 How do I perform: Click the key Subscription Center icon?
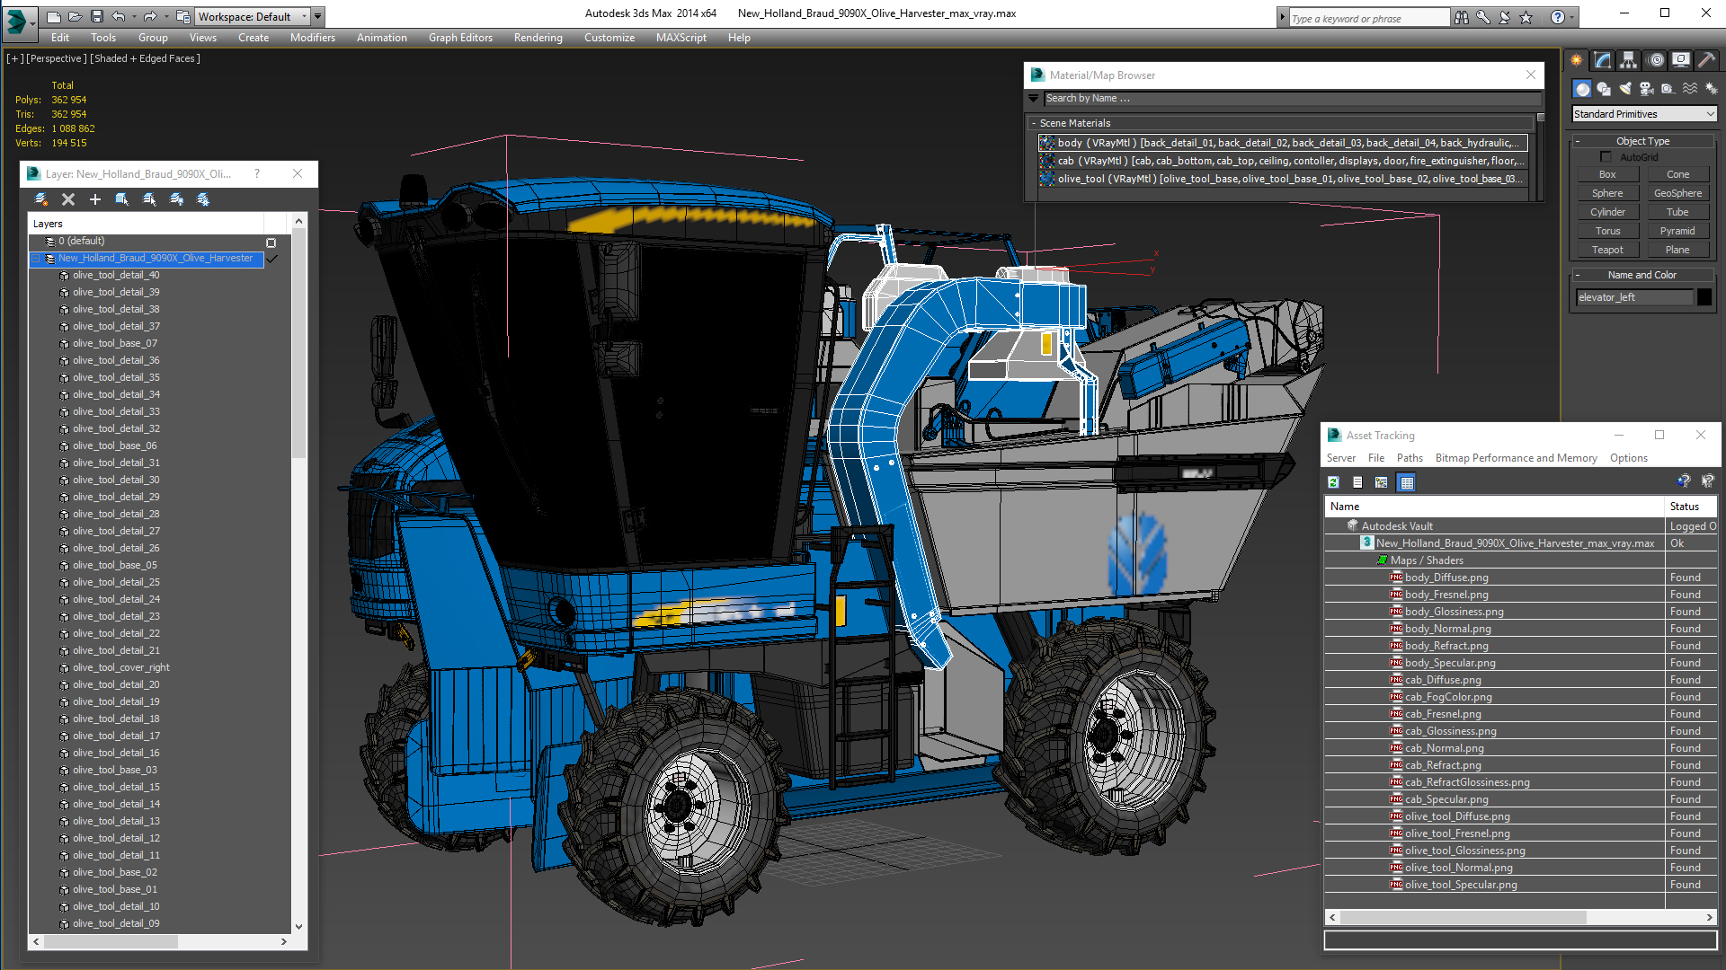1483,17
